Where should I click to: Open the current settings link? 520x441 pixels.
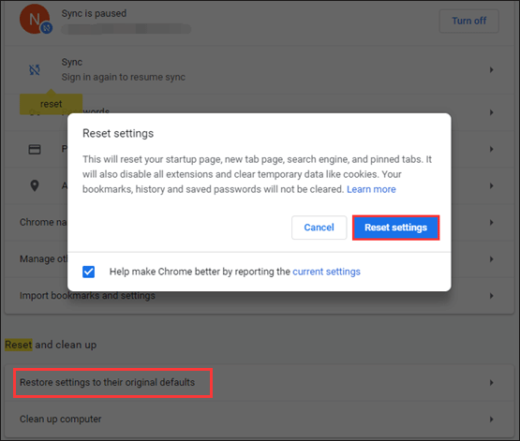coord(326,272)
